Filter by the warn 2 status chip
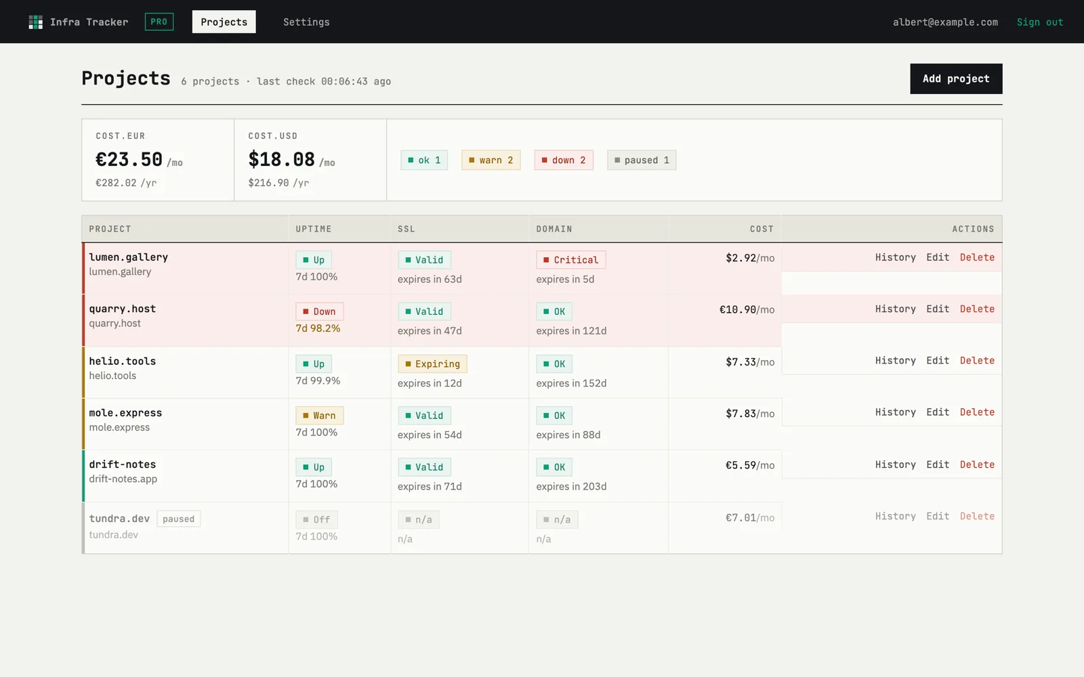Screen dimensions: 1084x677 tap(491, 160)
